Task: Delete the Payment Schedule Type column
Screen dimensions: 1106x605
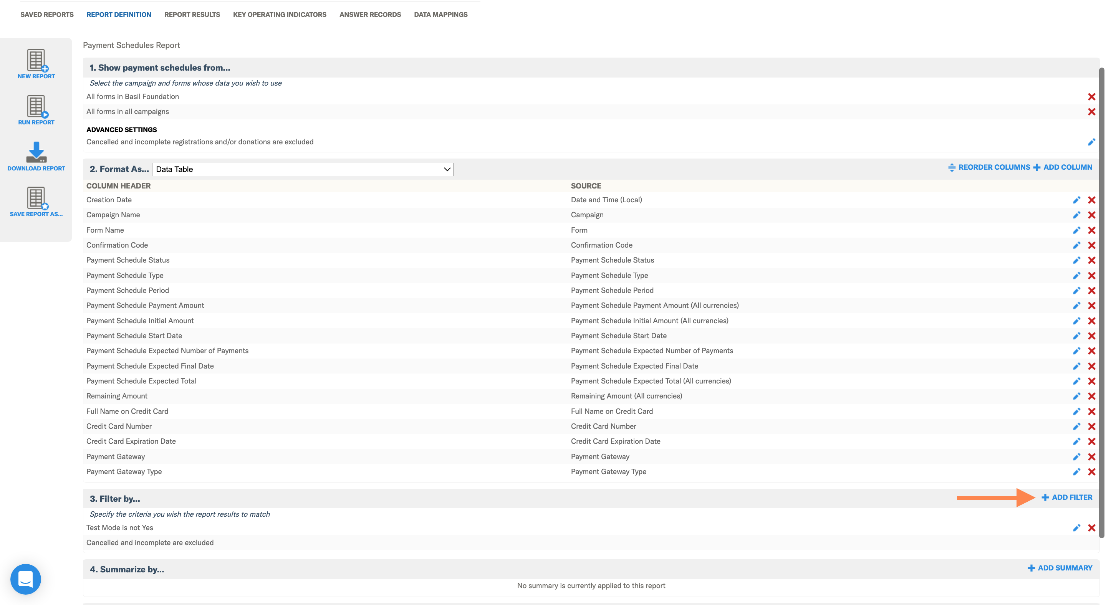Action: pyautogui.click(x=1091, y=276)
